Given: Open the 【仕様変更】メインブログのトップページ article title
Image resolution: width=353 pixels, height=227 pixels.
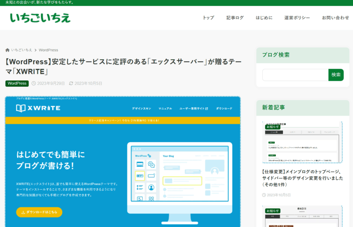Looking at the screenshot, I should pos(303,178).
